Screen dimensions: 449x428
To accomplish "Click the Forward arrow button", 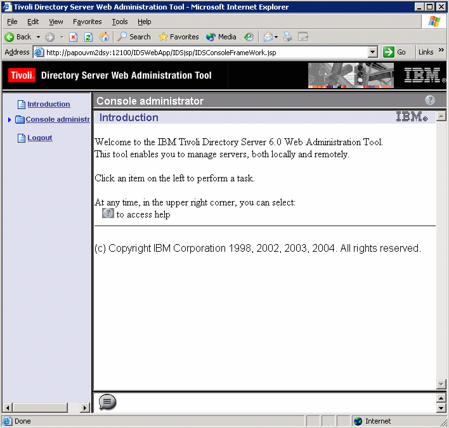I will (x=50, y=37).
